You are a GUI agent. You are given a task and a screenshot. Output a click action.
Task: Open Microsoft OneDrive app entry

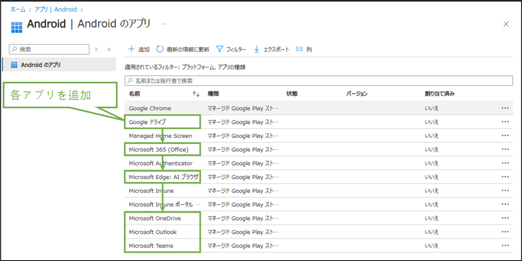155,218
